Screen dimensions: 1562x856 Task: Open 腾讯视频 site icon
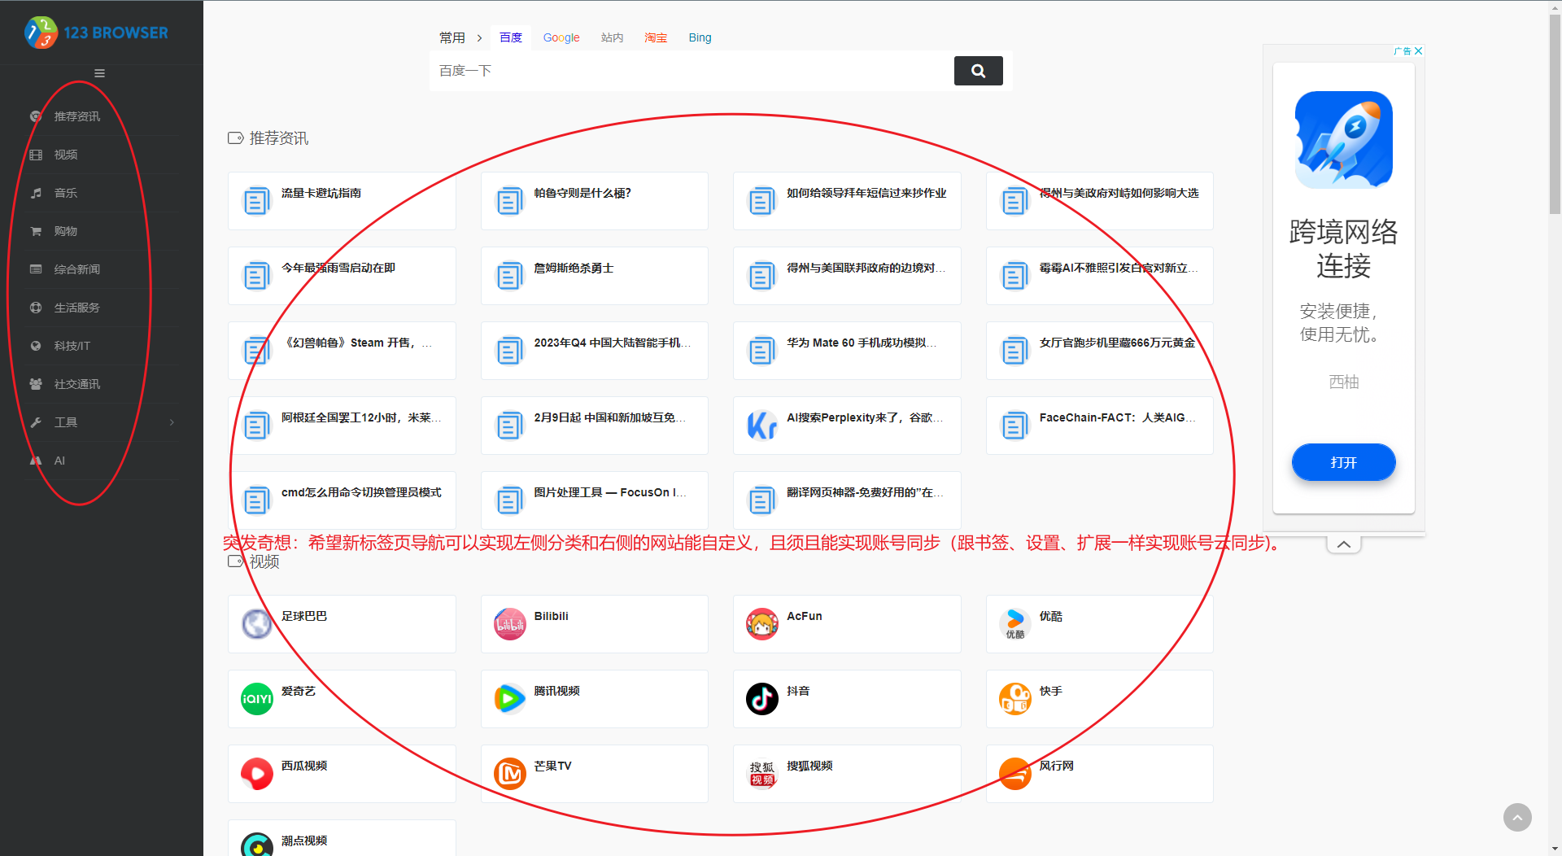tap(510, 699)
